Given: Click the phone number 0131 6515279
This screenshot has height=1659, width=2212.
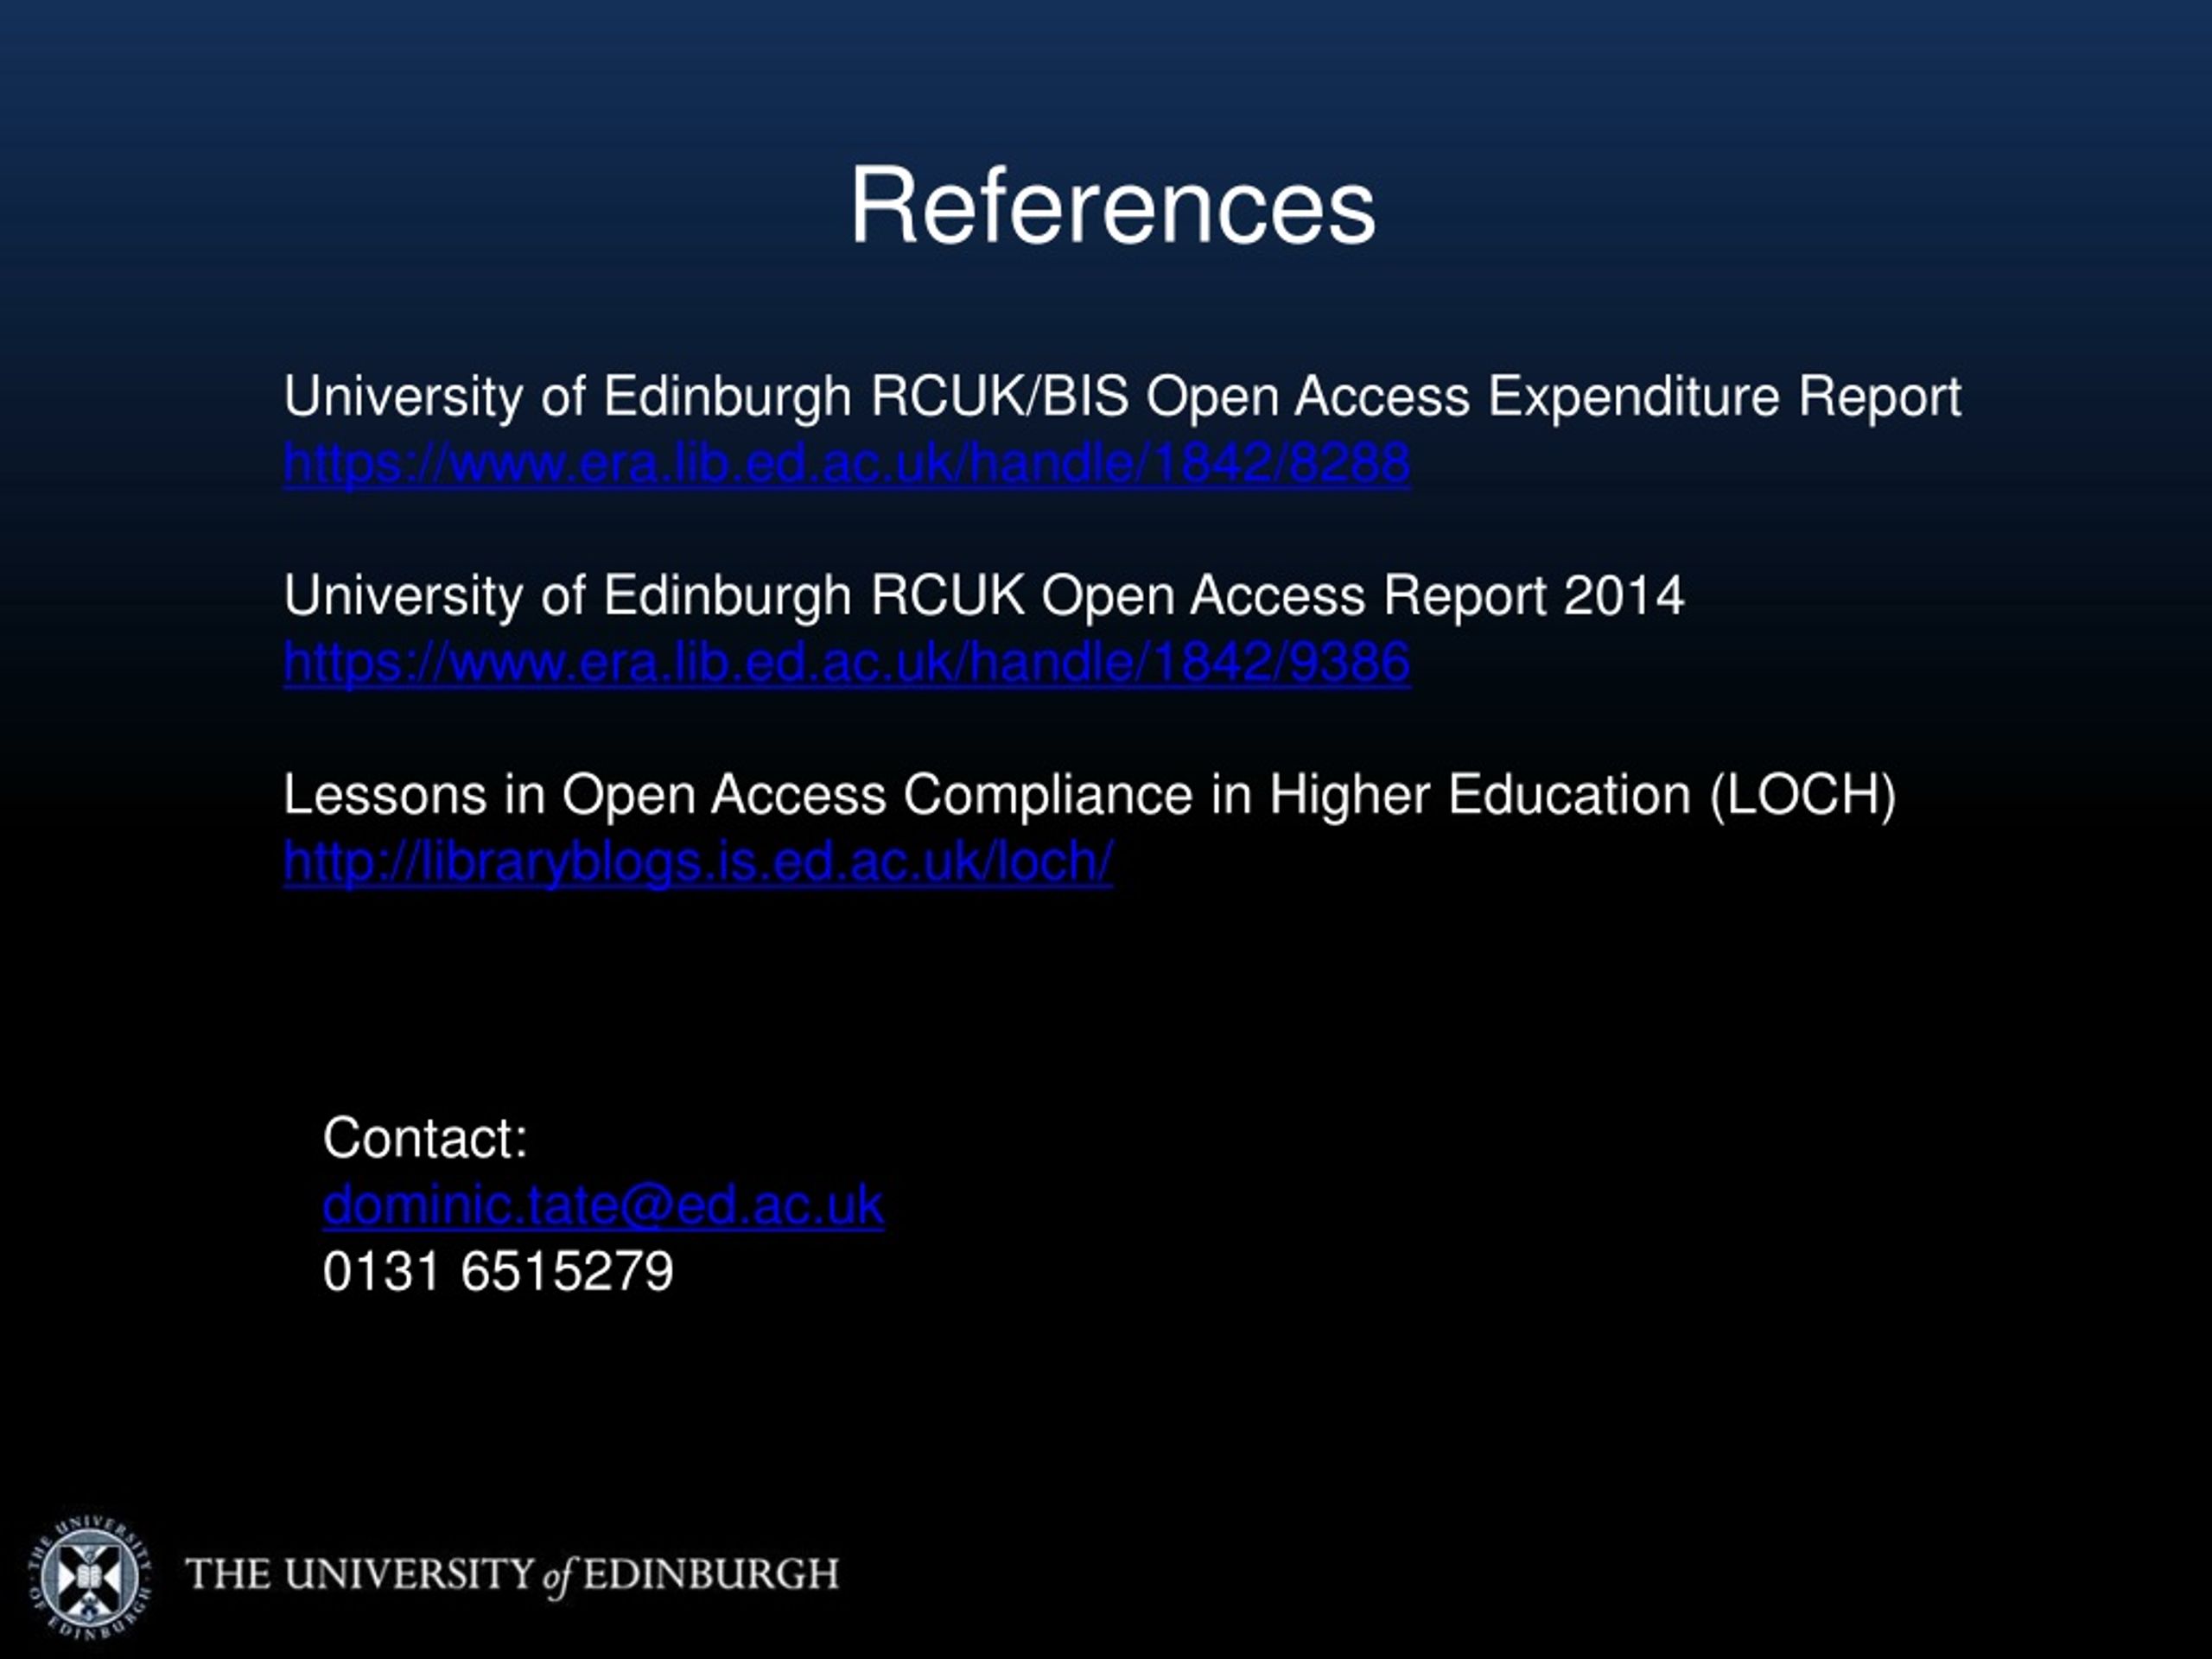Looking at the screenshot, I should [x=498, y=1272].
